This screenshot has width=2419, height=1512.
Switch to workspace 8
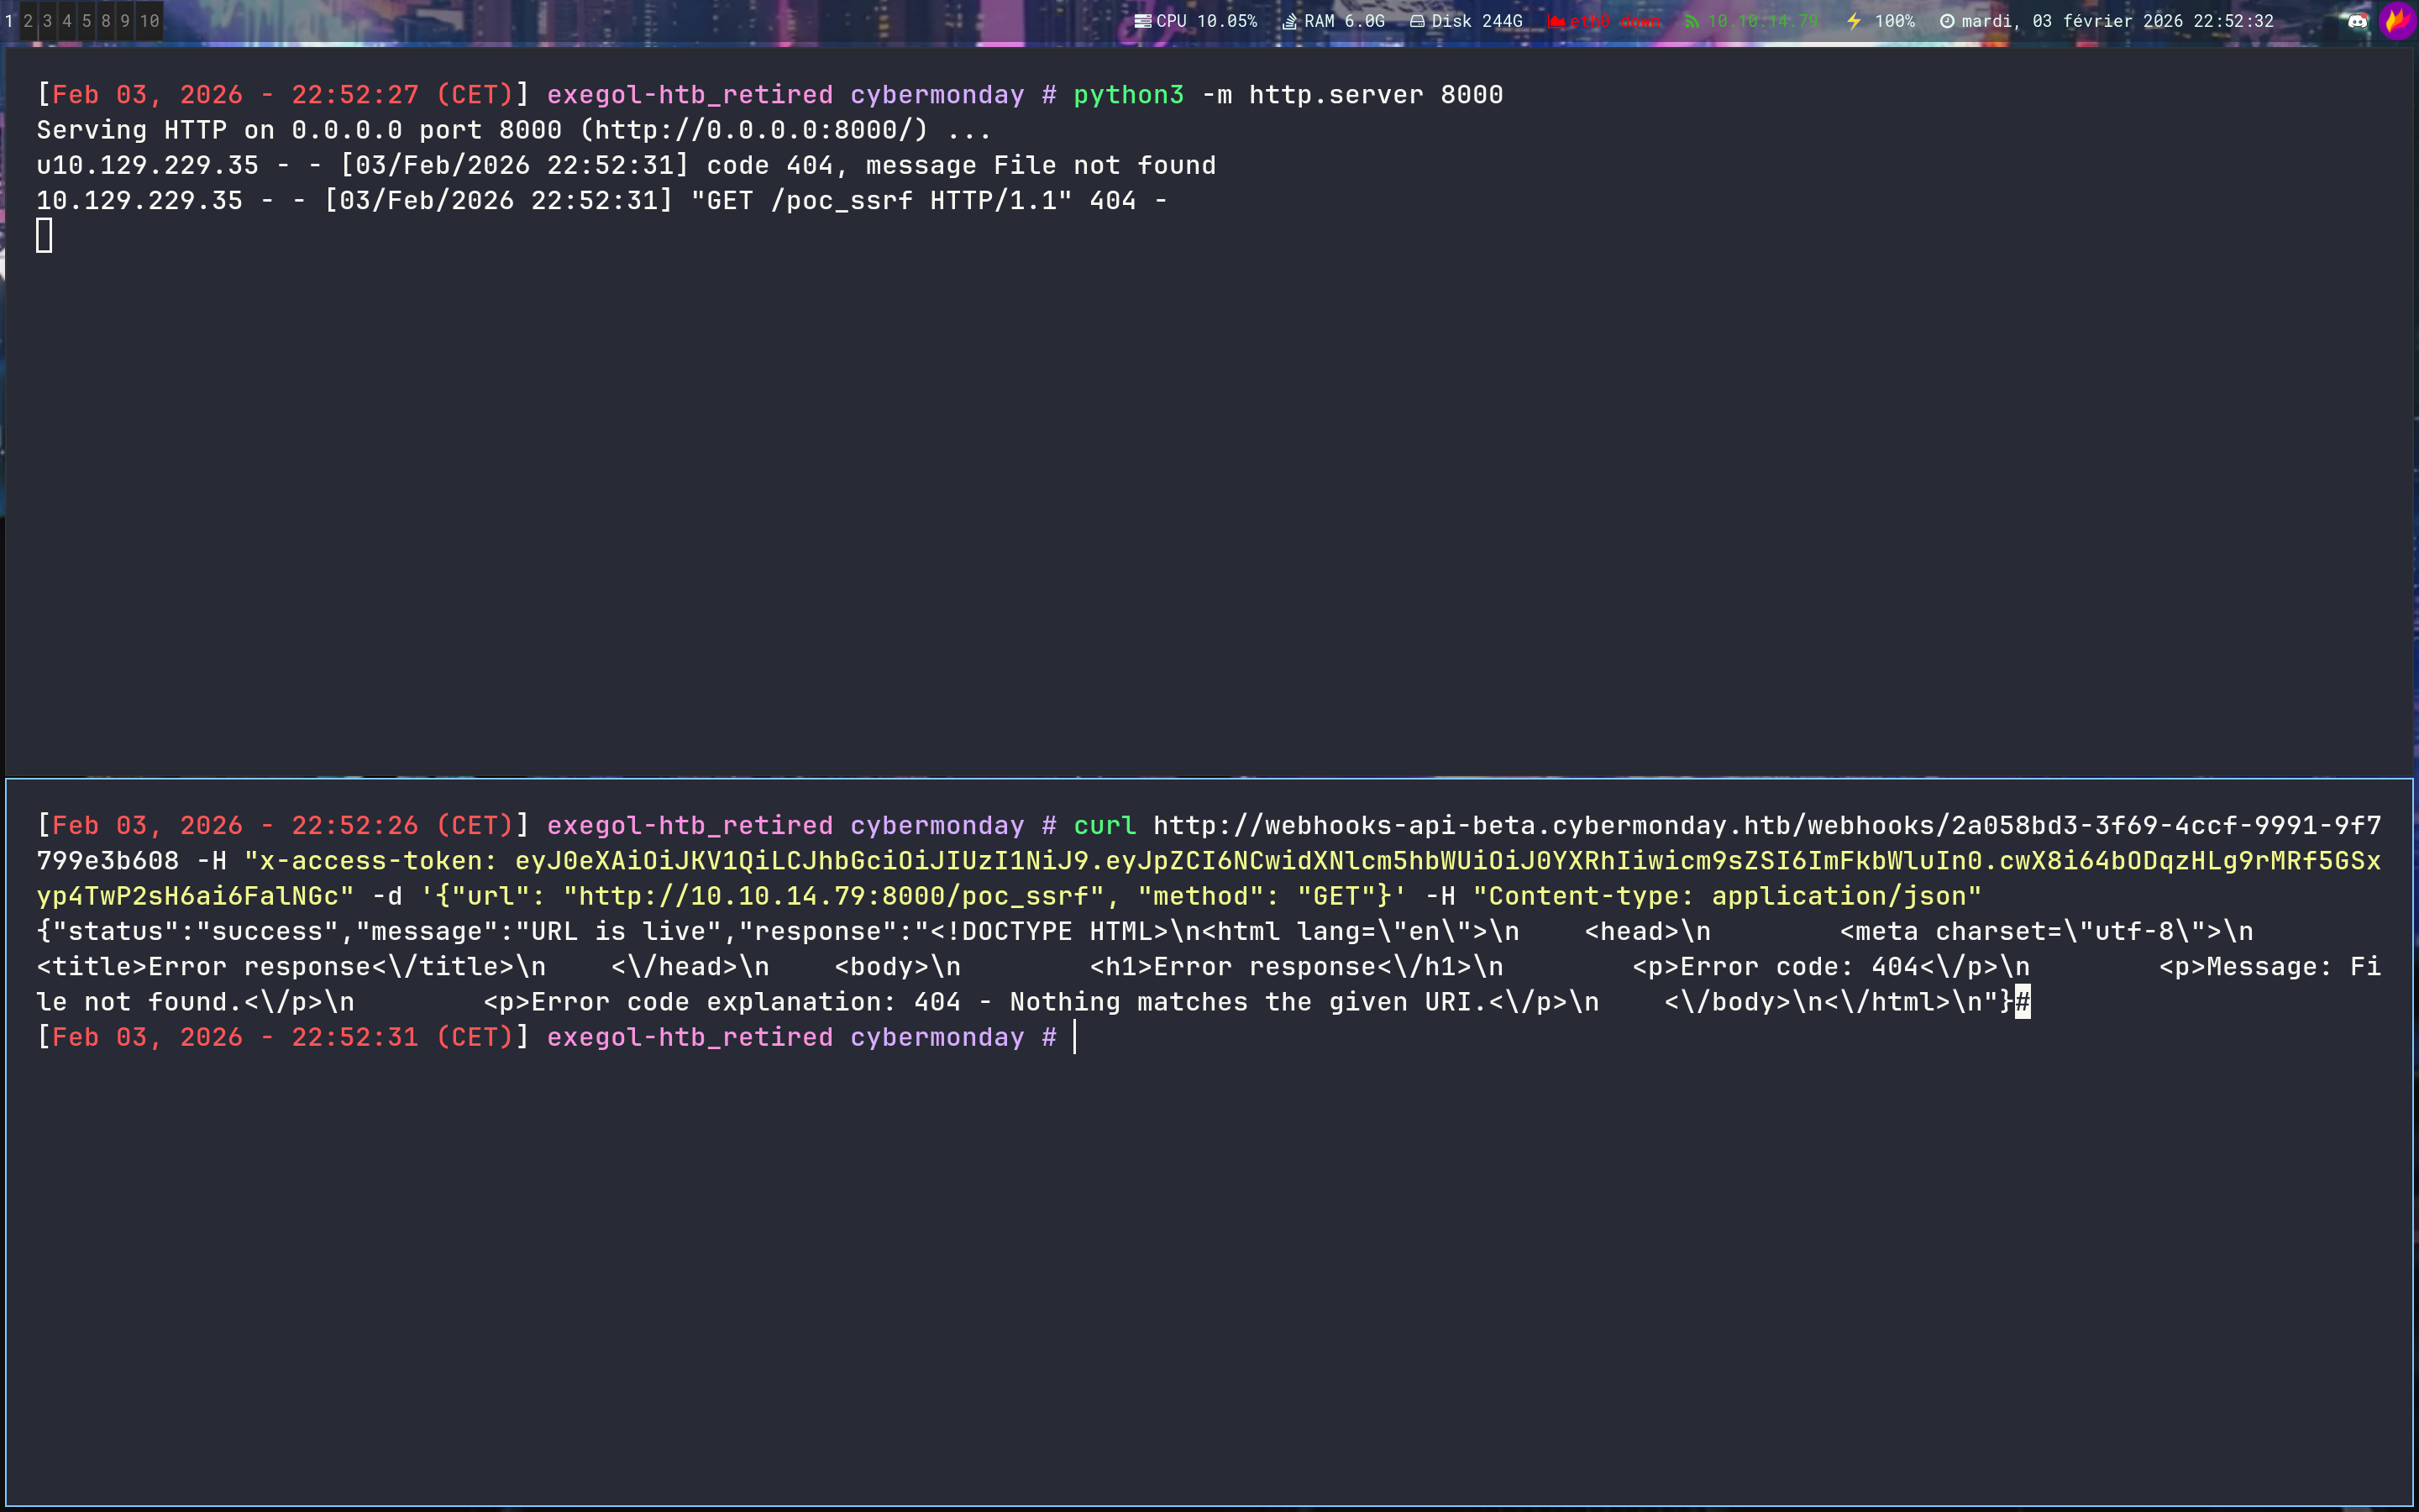click(106, 21)
